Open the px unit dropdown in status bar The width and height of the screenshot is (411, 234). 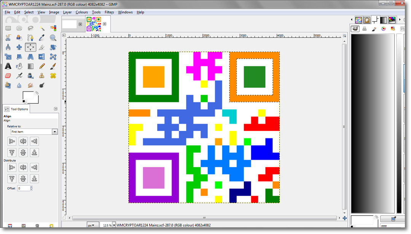pos(92,225)
